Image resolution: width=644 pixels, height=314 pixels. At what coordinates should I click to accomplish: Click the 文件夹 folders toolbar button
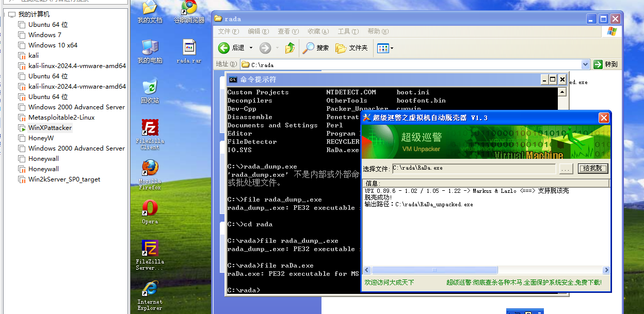coord(351,48)
